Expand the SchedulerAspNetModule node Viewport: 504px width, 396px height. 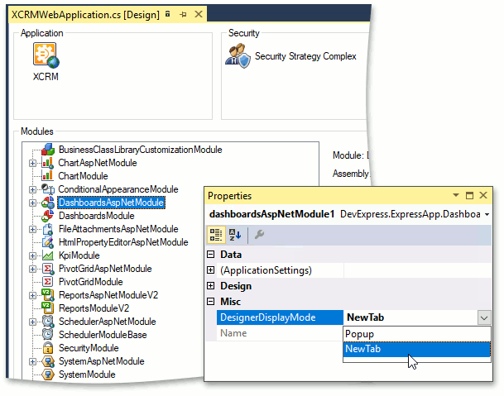(32, 322)
